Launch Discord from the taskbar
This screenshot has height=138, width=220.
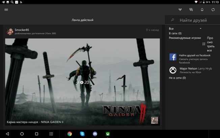tap(95, 134)
